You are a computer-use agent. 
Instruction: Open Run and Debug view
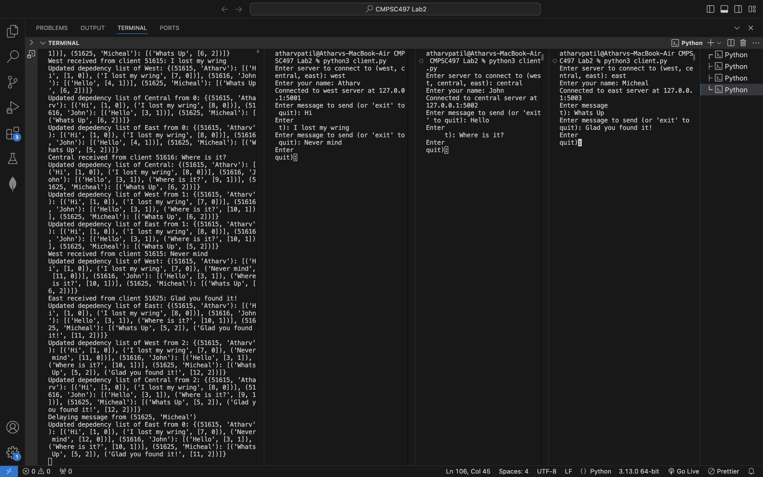[x=13, y=108]
